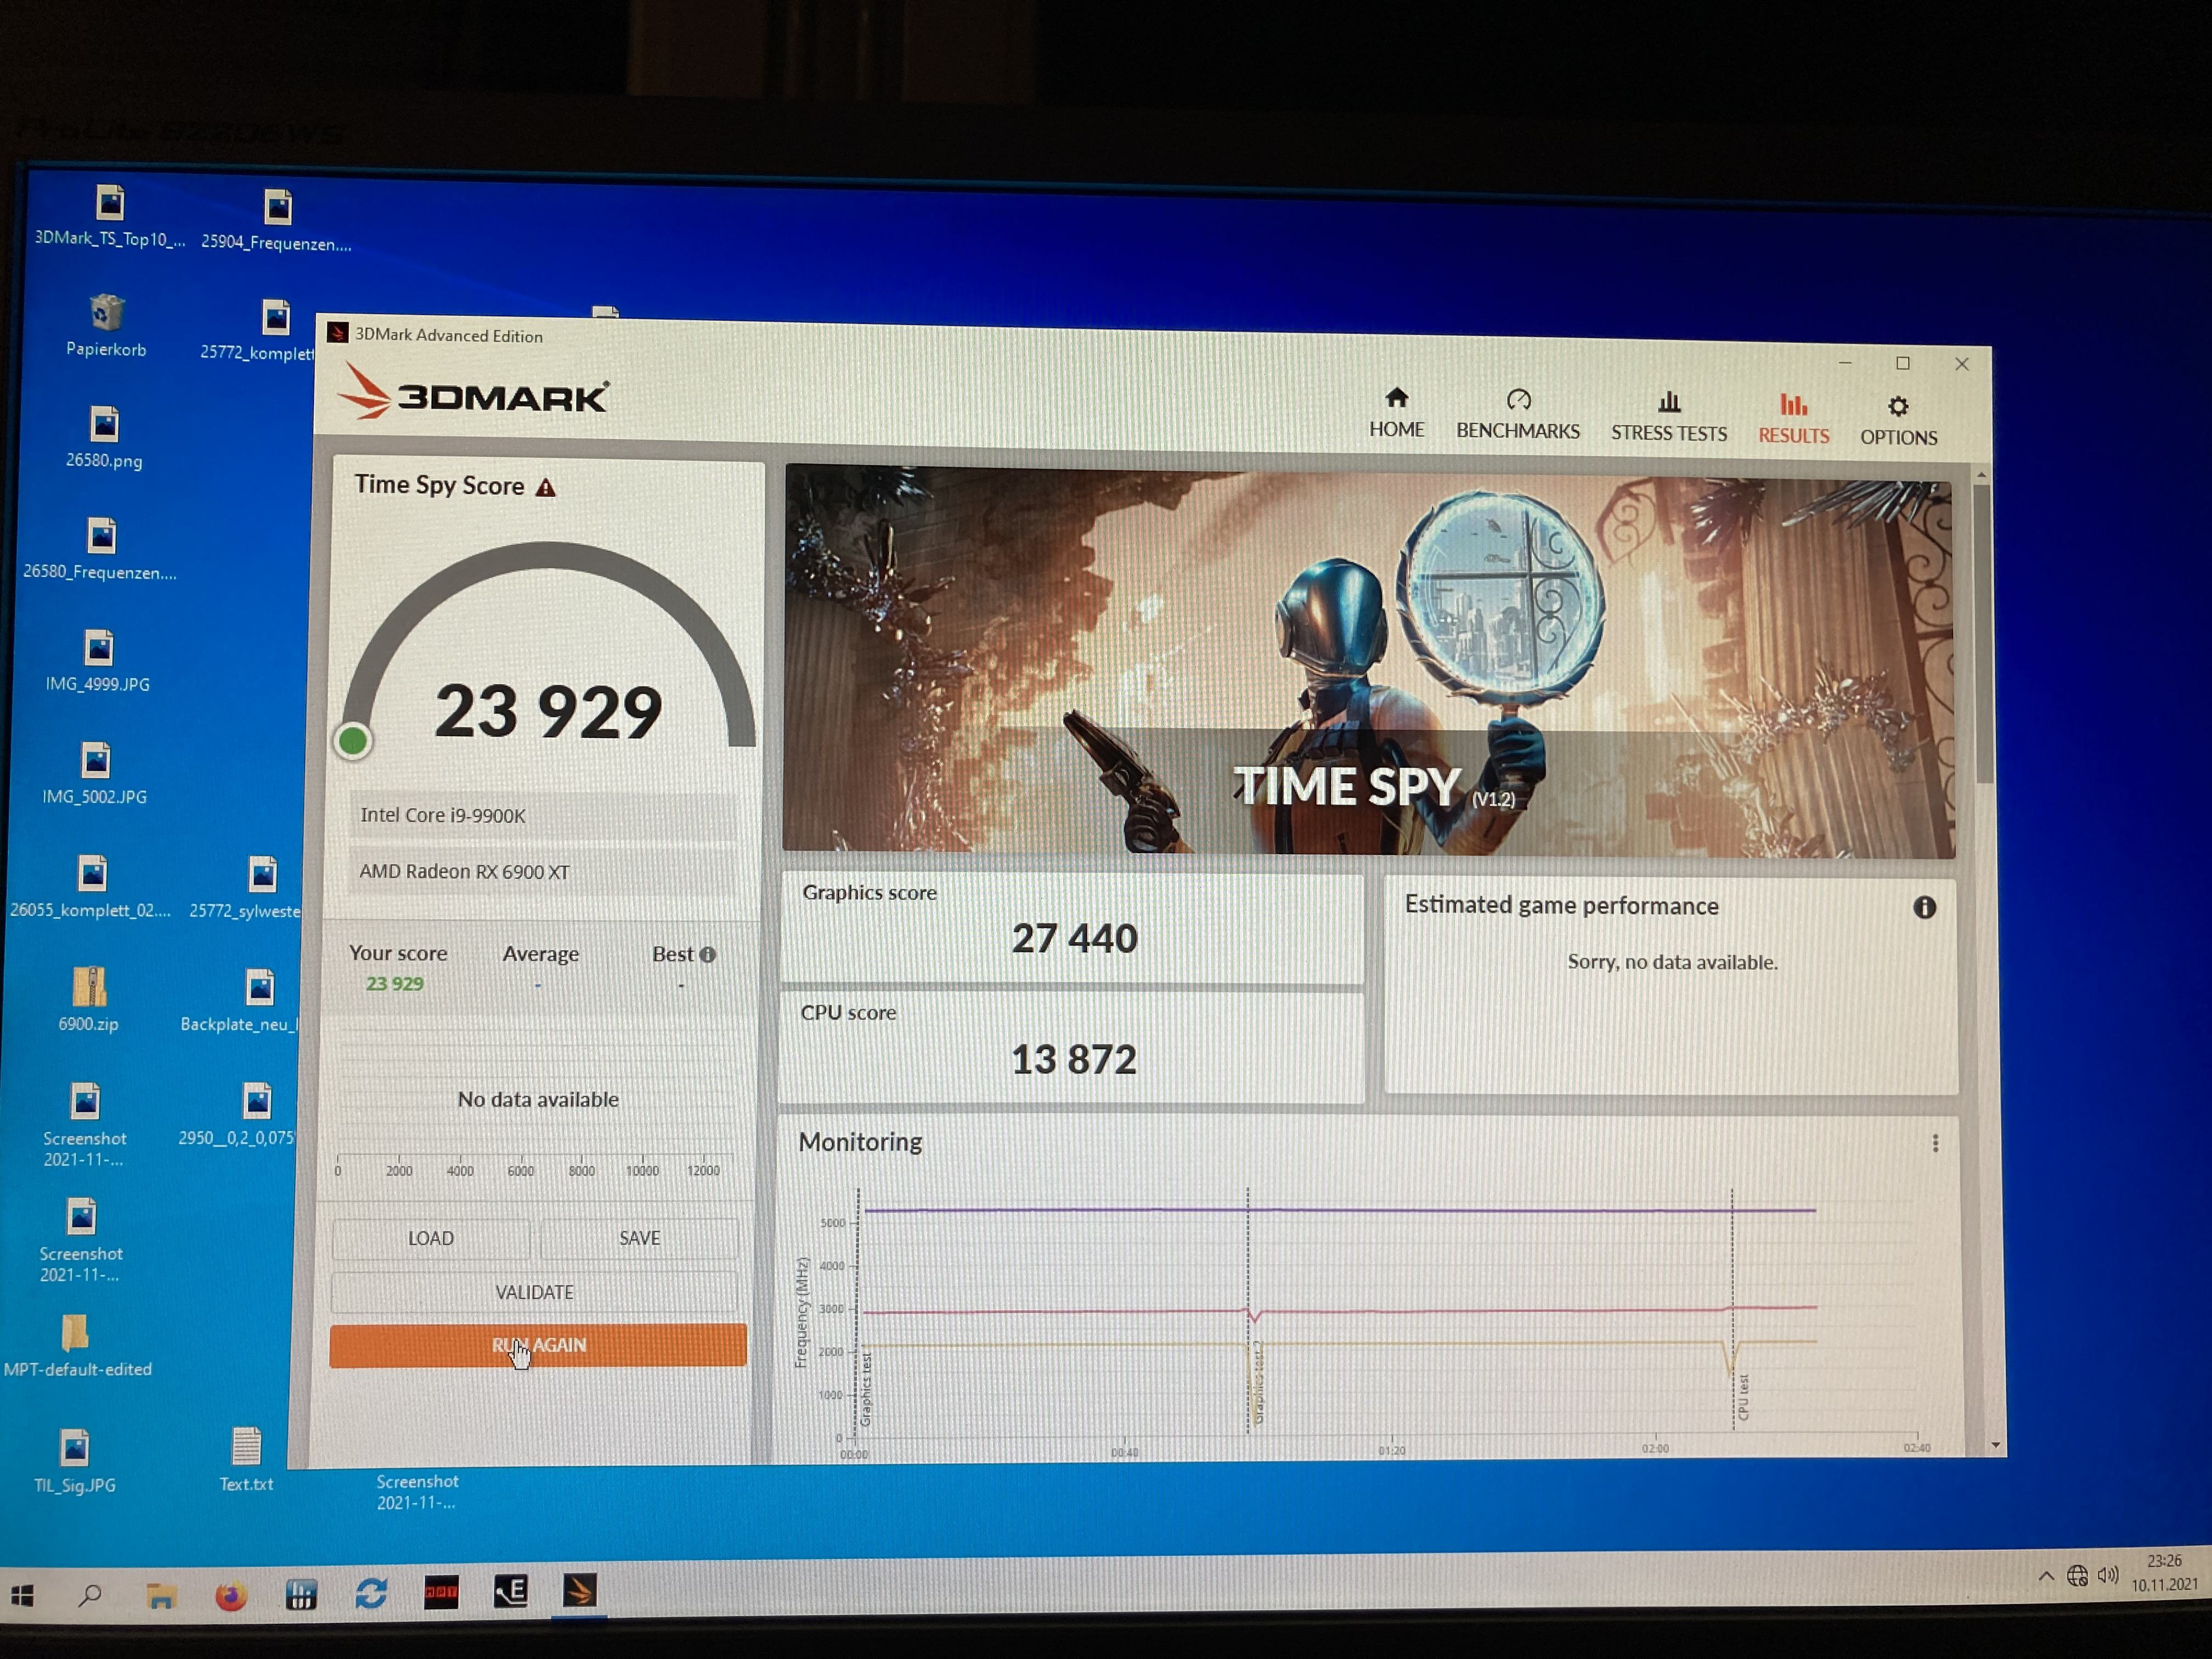Select the IMG_5002.JPG desktop file

pyautogui.click(x=95, y=774)
